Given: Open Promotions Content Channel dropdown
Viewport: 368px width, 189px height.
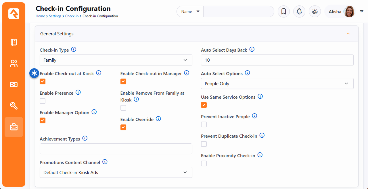Looking at the screenshot, I should (x=116, y=173).
